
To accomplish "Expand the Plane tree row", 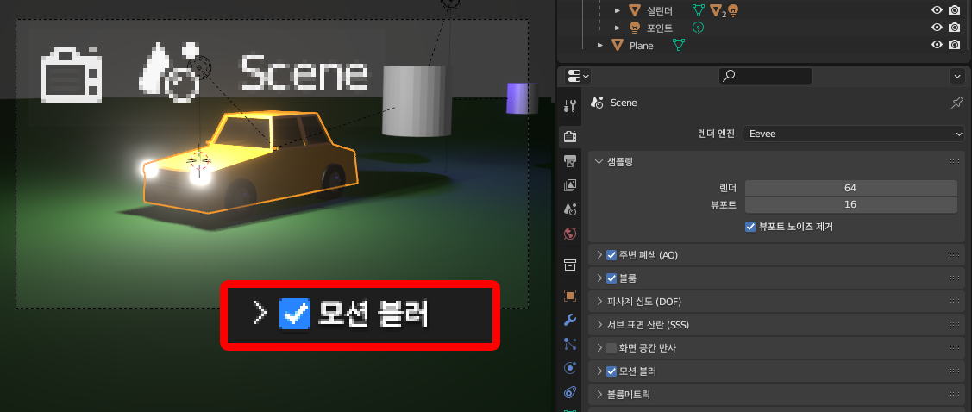I will pos(599,45).
